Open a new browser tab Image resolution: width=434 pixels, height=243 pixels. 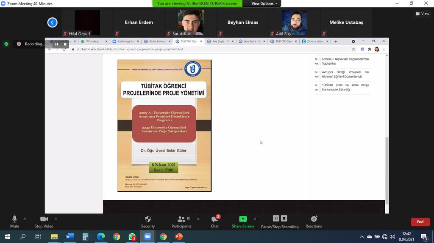click(x=336, y=41)
